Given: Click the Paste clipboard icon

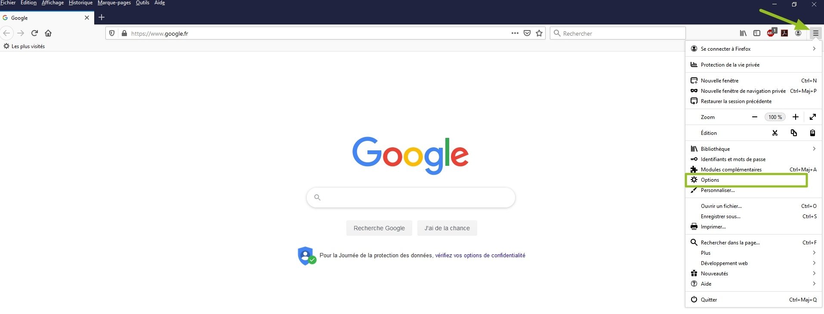Looking at the screenshot, I should (812, 133).
